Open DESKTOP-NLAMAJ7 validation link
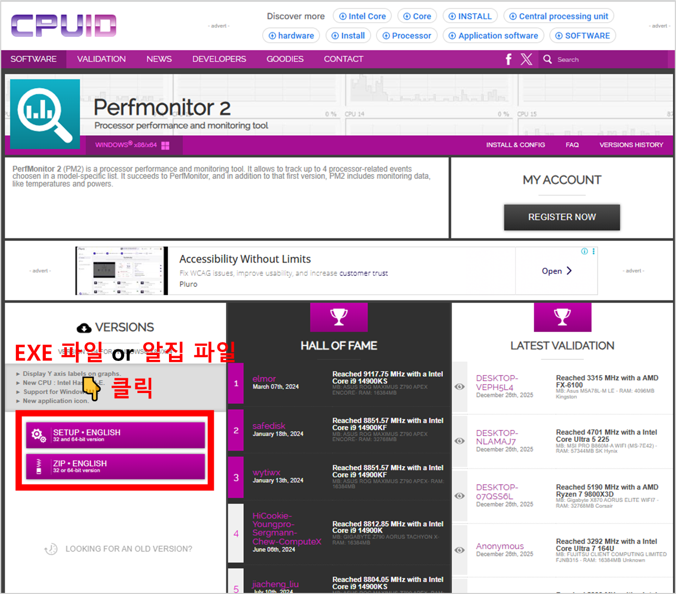This screenshot has height=594, width=676. (497, 437)
